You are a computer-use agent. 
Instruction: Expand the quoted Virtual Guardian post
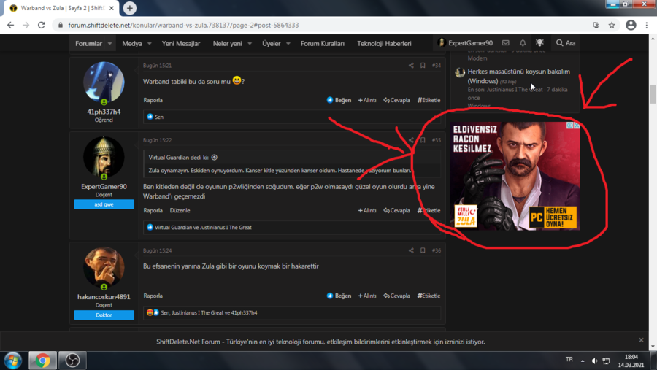215,157
